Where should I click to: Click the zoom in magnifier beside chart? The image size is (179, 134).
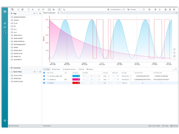coord(175,49)
